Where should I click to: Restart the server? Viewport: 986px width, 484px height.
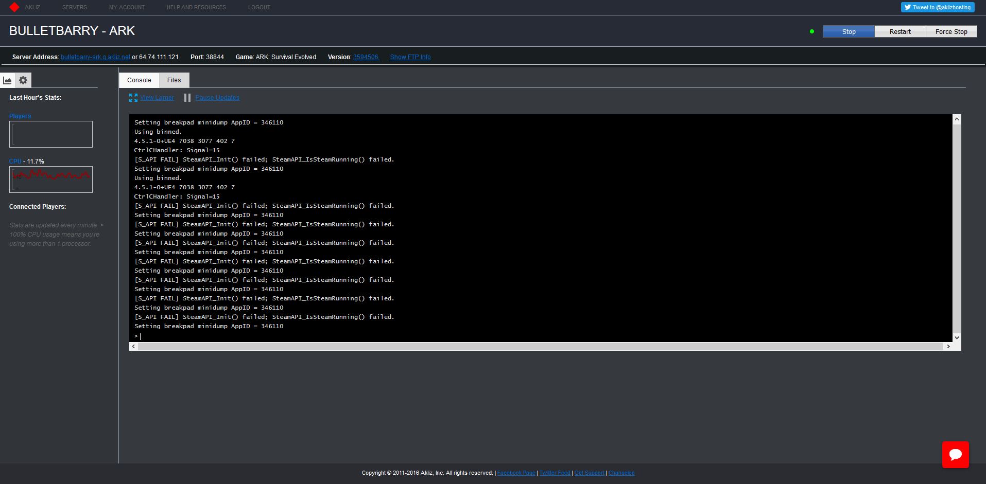point(900,31)
